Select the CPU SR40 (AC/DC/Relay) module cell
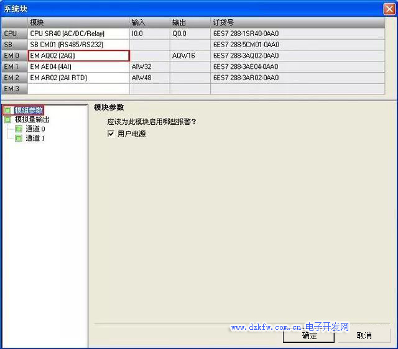 point(78,34)
